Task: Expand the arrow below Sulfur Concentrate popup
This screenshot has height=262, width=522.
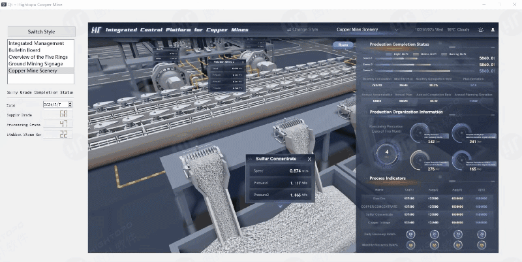Action: [x=280, y=206]
